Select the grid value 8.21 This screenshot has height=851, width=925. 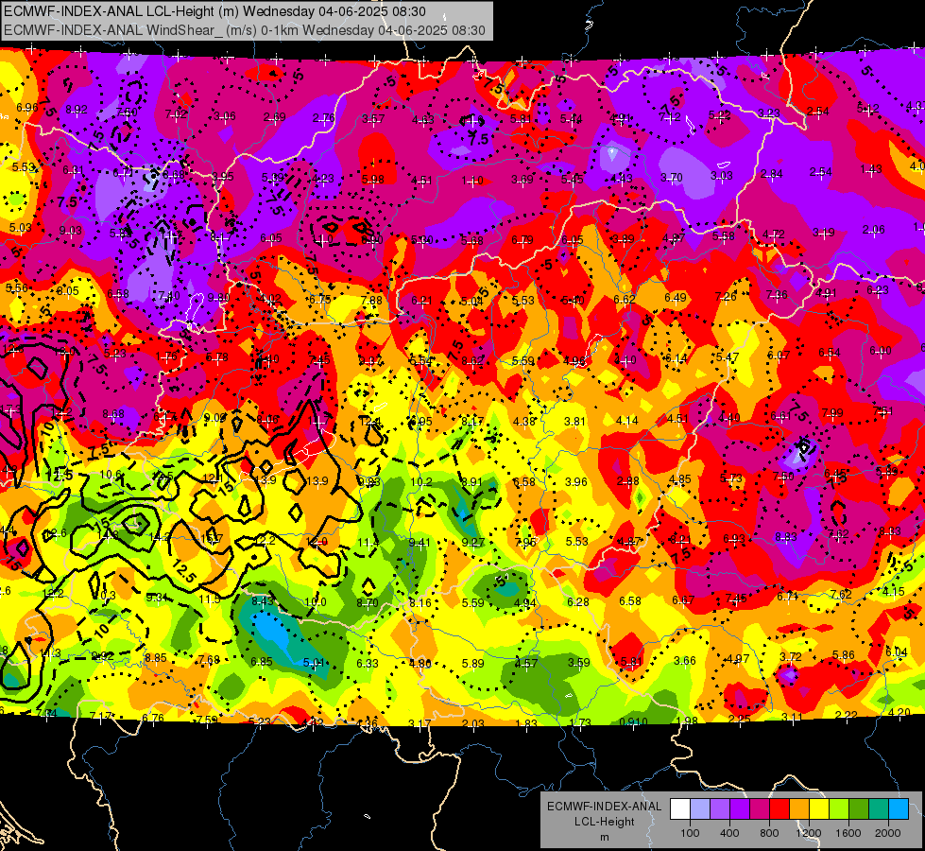tap(680, 539)
